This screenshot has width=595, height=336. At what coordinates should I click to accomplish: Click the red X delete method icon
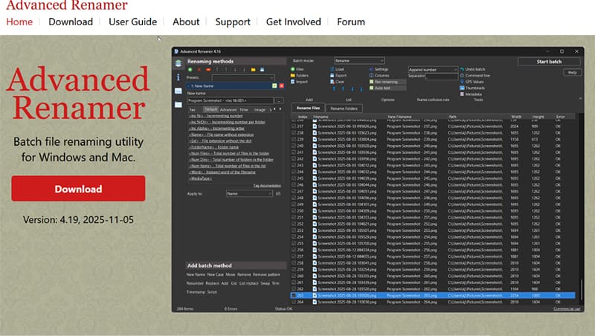(199, 69)
